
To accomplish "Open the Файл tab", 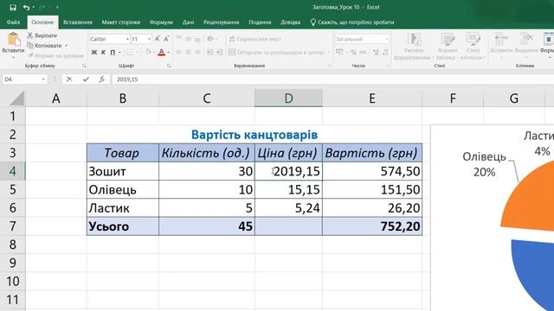I will click(x=13, y=22).
